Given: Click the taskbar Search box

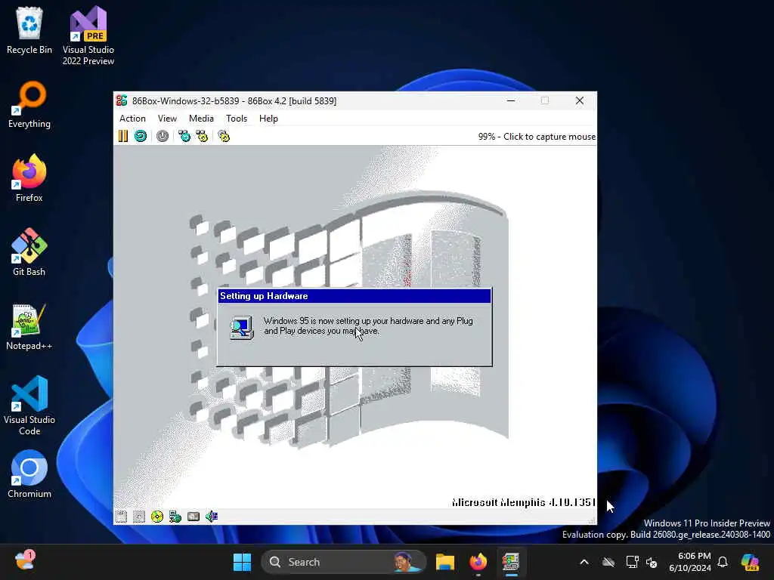Looking at the screenshot, I should pos(344,562).
